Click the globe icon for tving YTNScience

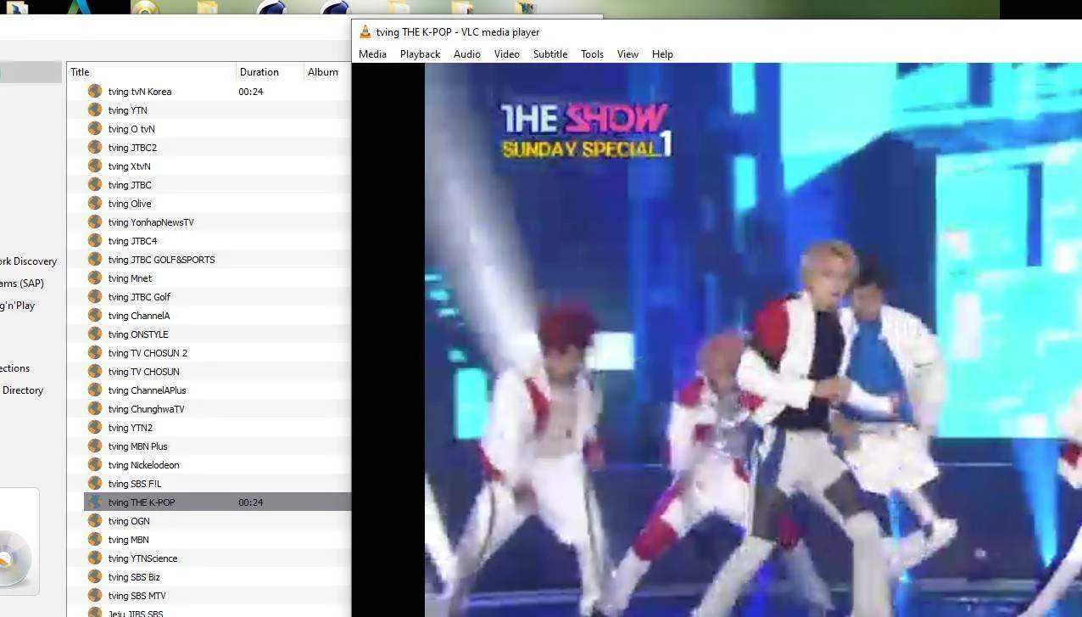pos(95,558)
